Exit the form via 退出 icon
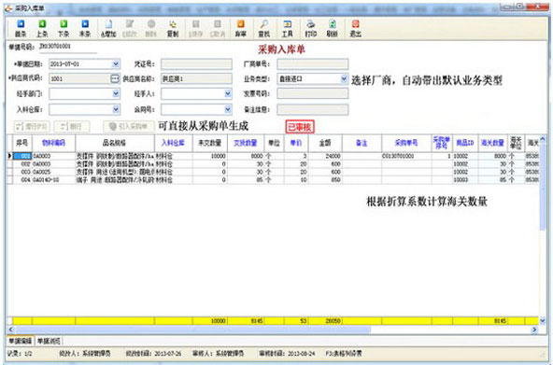Viewport: 553px width, 365px height. click(x=355, y=29)
